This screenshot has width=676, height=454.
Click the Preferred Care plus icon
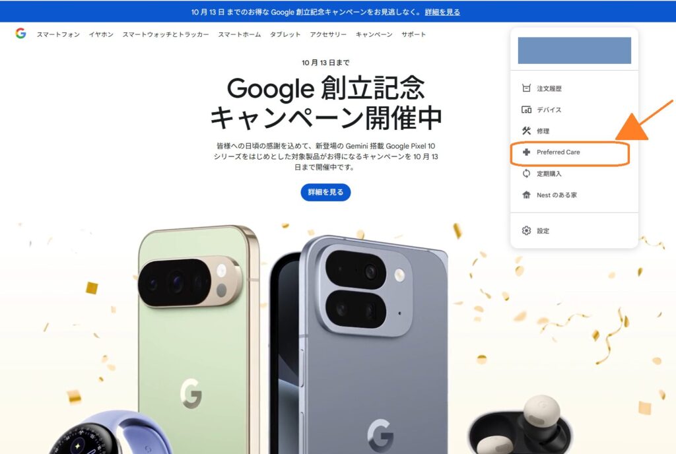[x=526, y=152]
